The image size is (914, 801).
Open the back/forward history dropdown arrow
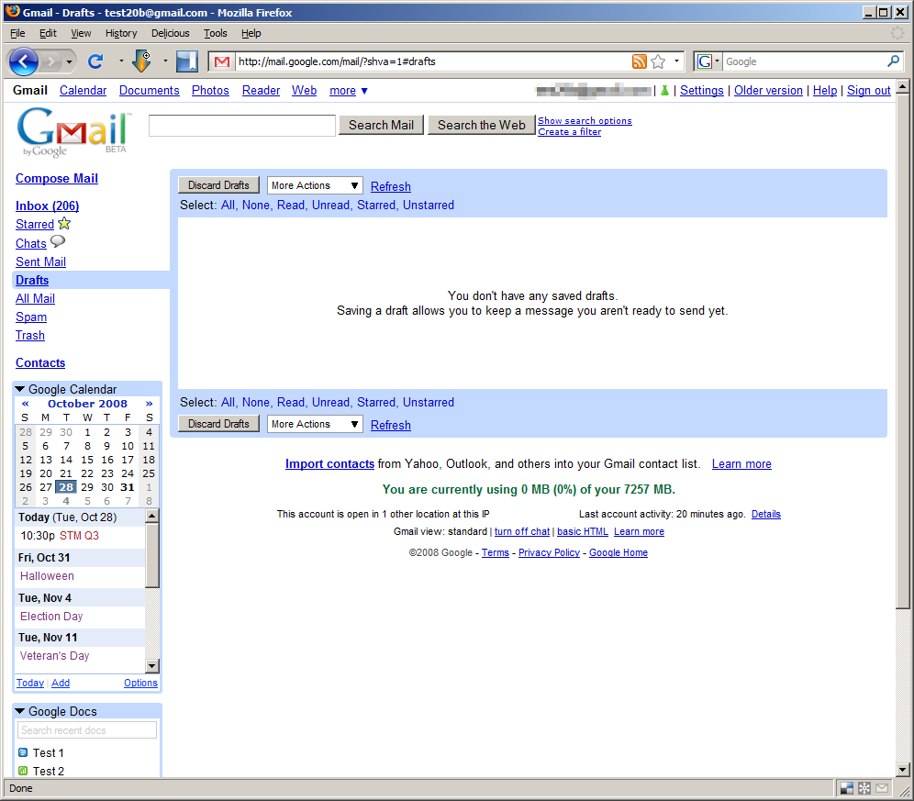point(69,61)
